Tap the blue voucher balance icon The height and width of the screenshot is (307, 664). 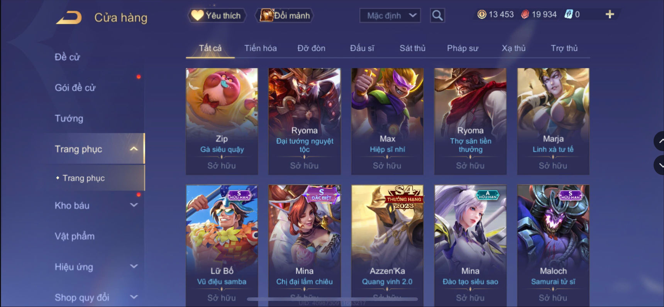pyautogui.click(x=568, y=14)
